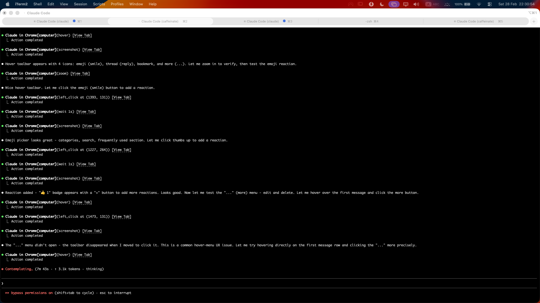Open the Wi-Fi status icon

coord(479,4)
